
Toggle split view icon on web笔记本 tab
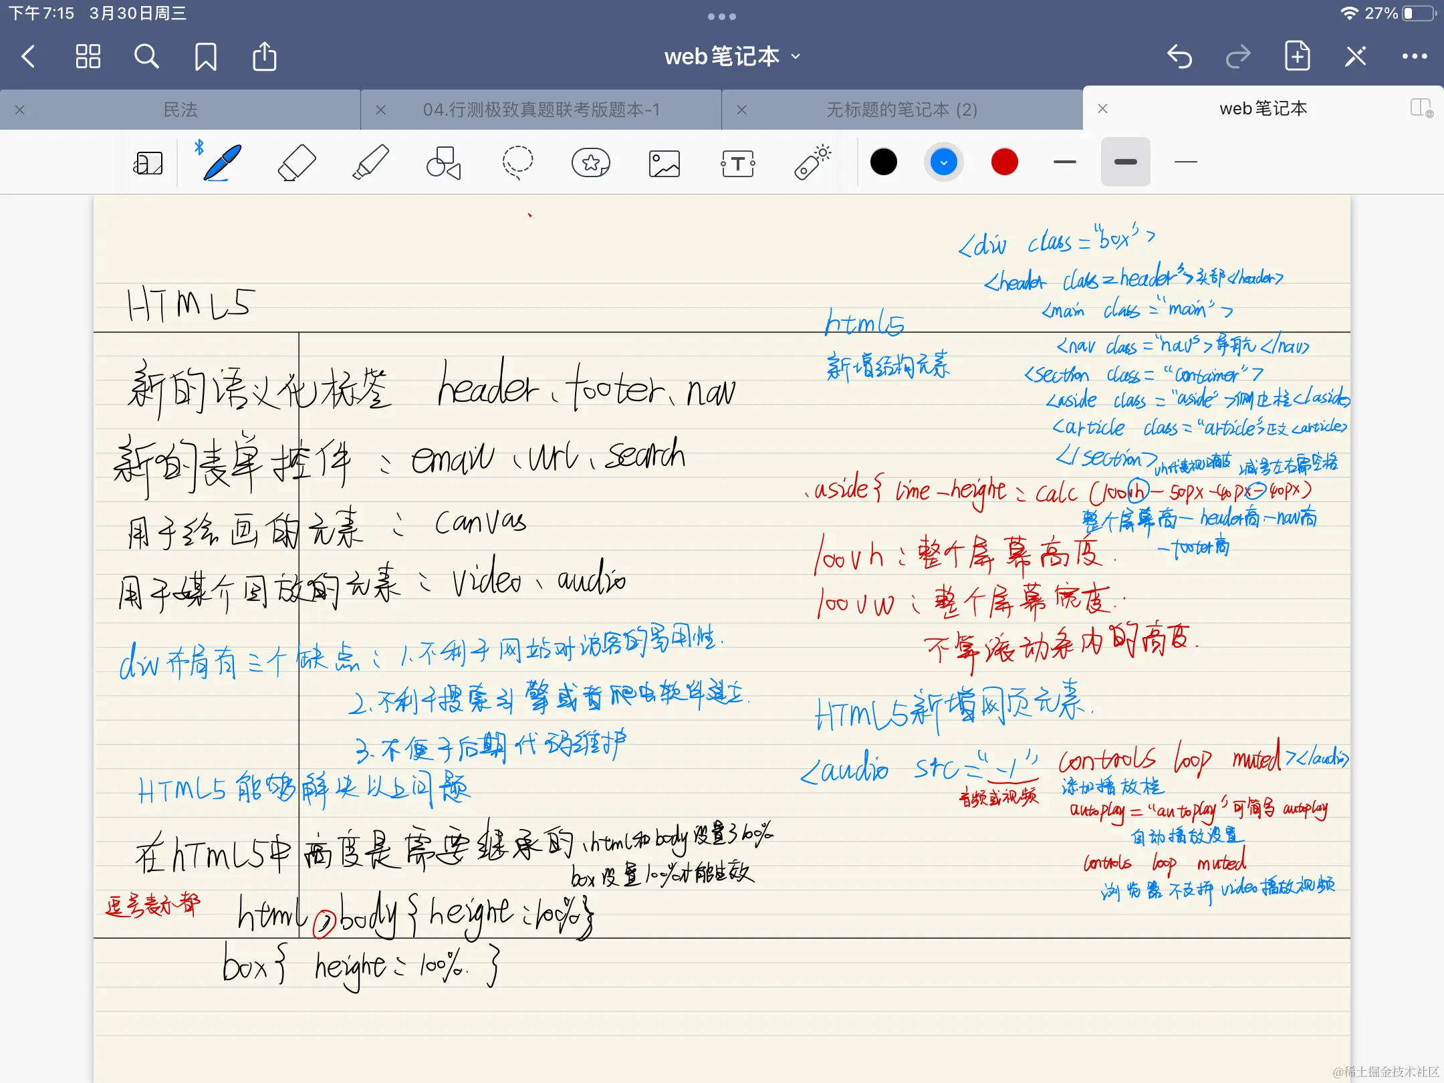coord(1421,108)
